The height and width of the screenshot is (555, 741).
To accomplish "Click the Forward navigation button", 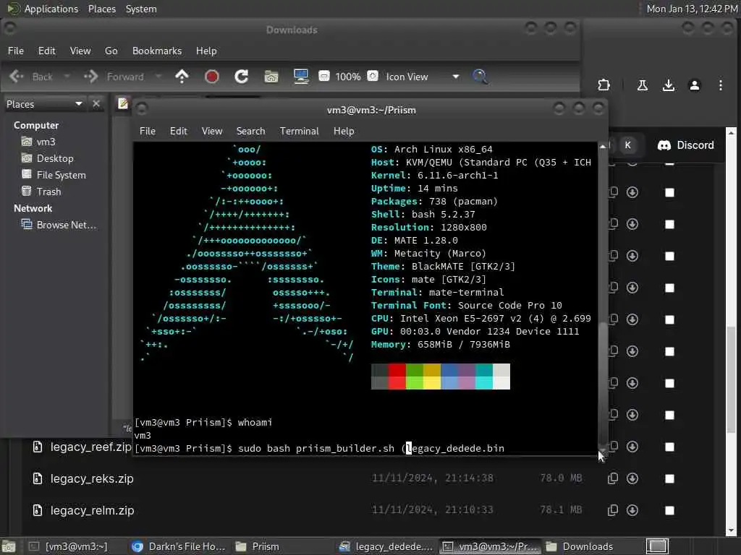I will tap(114, 77).
